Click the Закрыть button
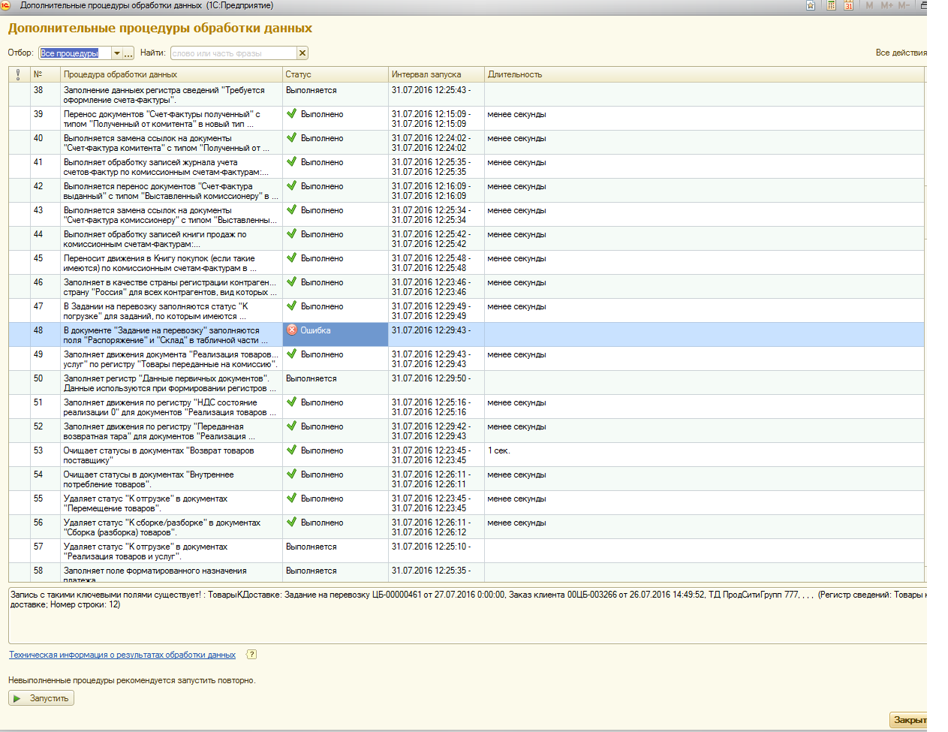This screenshot has height=732, width=948. tap(909, 720)
